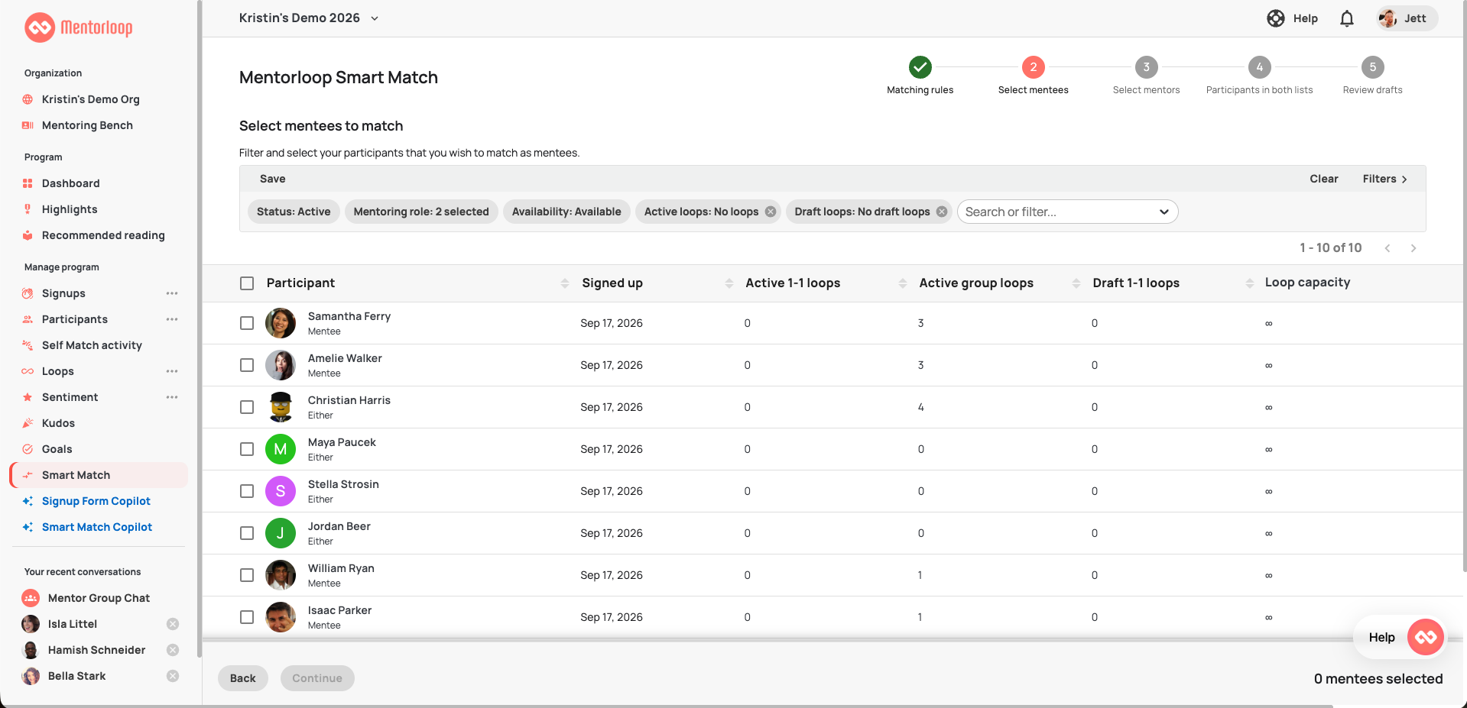
Task: Click the Back button
Action: (243, 678)
